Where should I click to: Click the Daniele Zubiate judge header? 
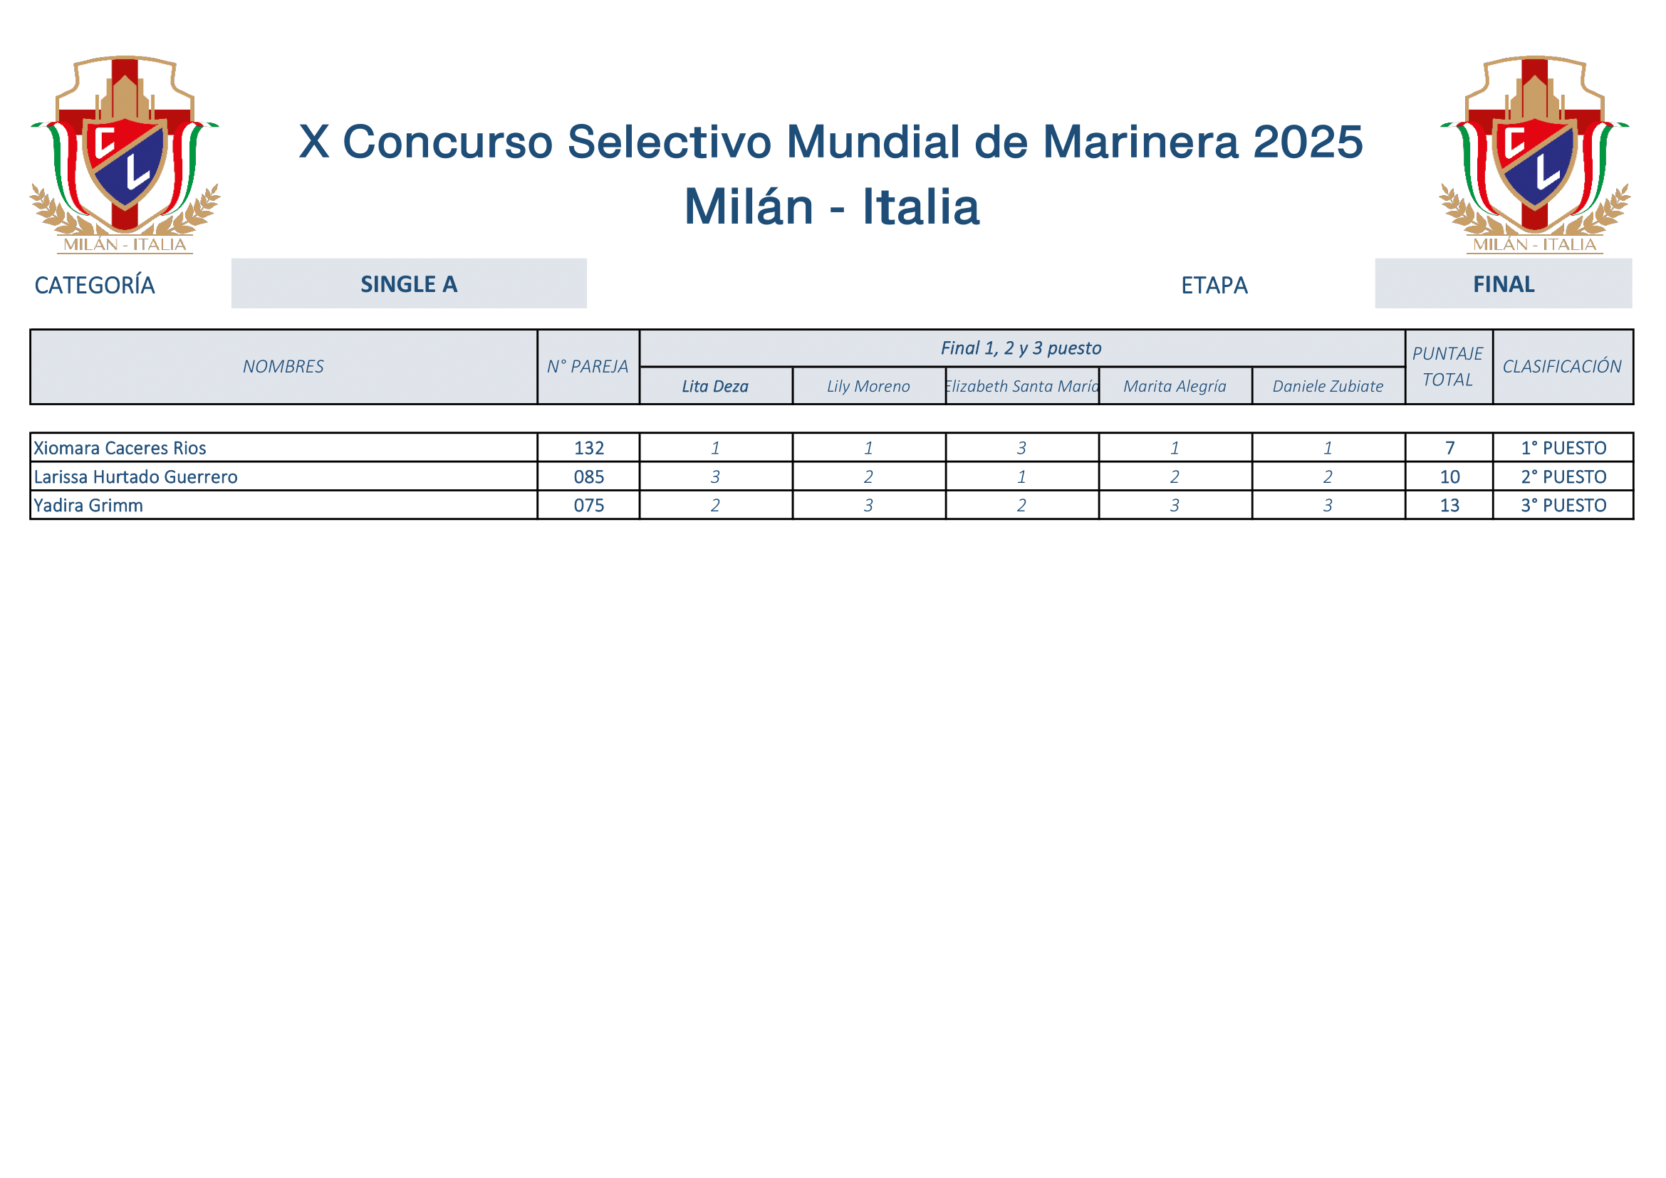[x=1328, y=386]
